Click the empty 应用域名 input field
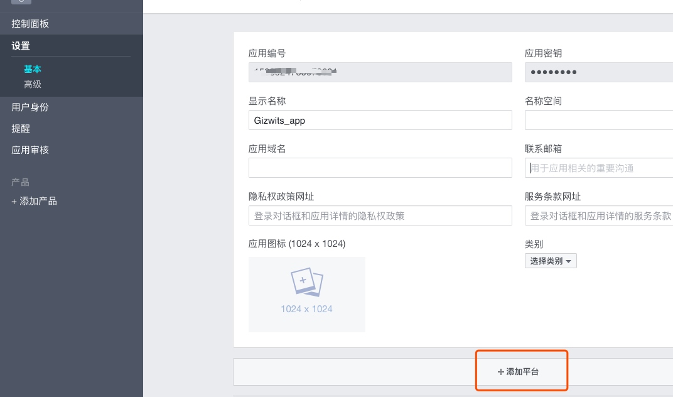The width and height of the screenshot is (673, 397). pyautogui.click(x=380, y=167)
